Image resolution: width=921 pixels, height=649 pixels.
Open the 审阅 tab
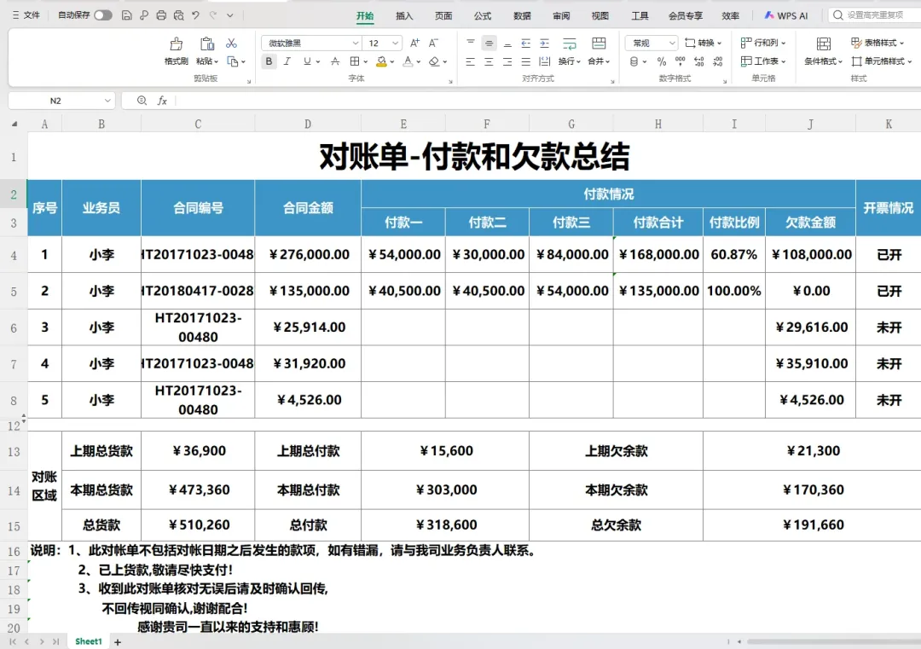pyautogui.click(x=561, y=16)
